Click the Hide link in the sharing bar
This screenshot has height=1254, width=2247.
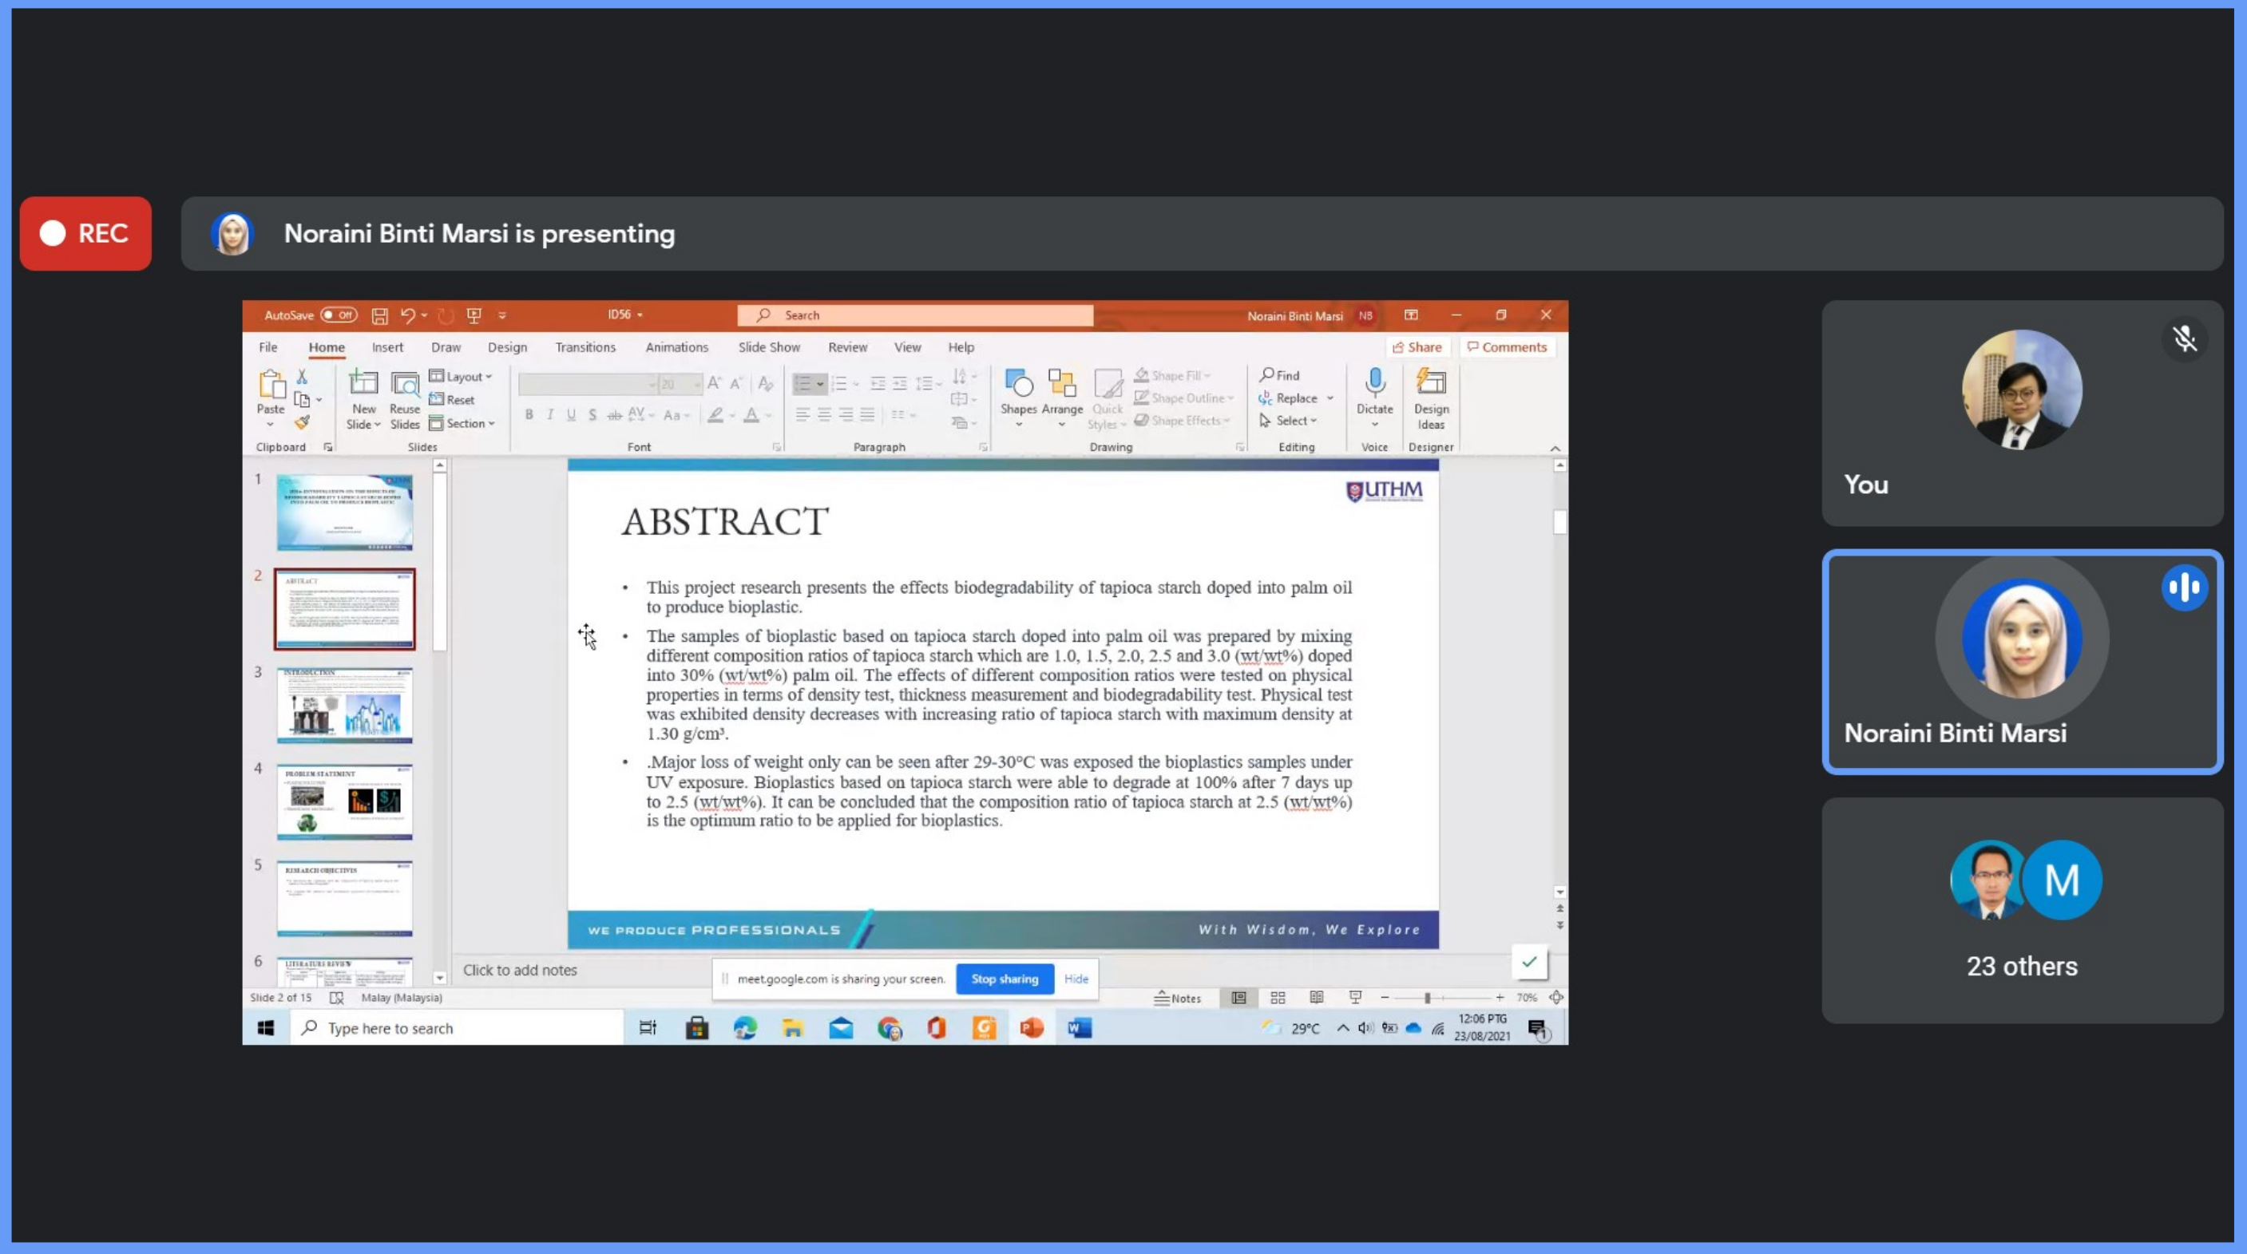pyautogui.click(x=1076, y=979)
